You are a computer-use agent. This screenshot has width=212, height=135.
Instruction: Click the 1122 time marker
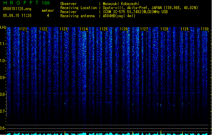point(43,29)
